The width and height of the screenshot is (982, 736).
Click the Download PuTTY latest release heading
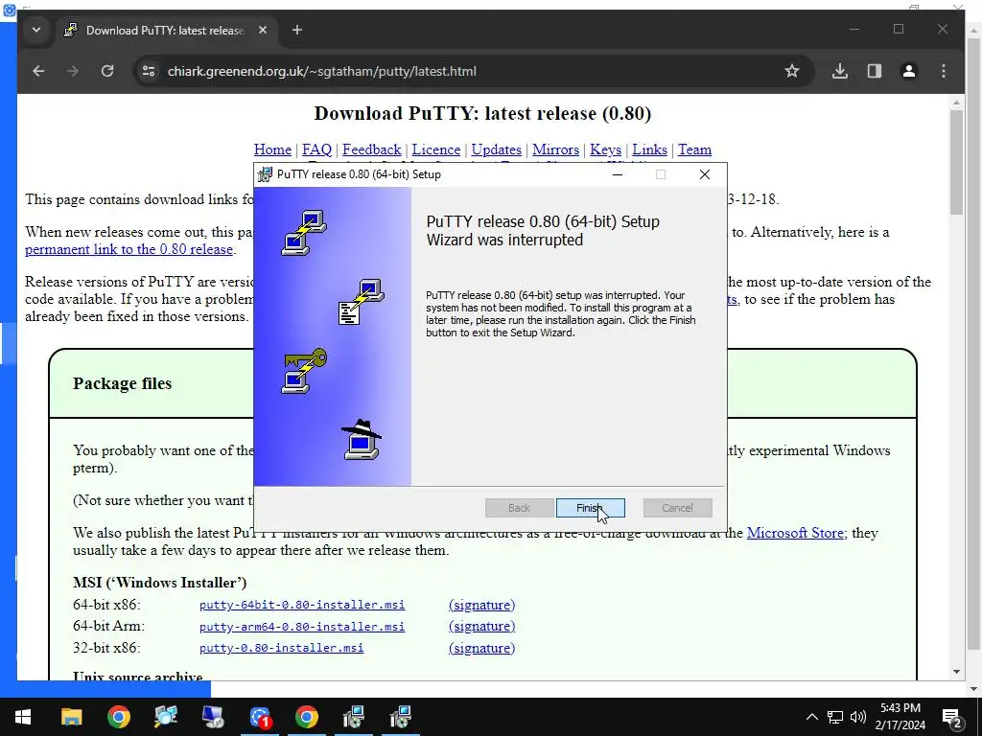point(483,113)
